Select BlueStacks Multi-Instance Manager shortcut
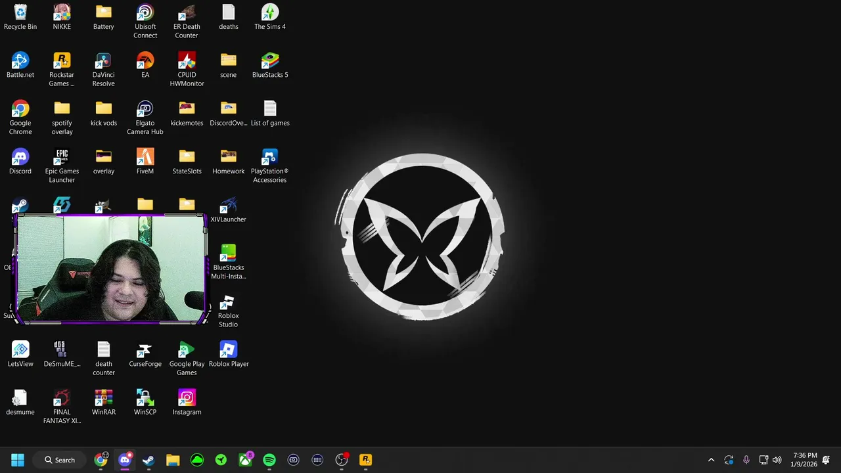Viewport: 841px width, 473px height. point(229,261)
